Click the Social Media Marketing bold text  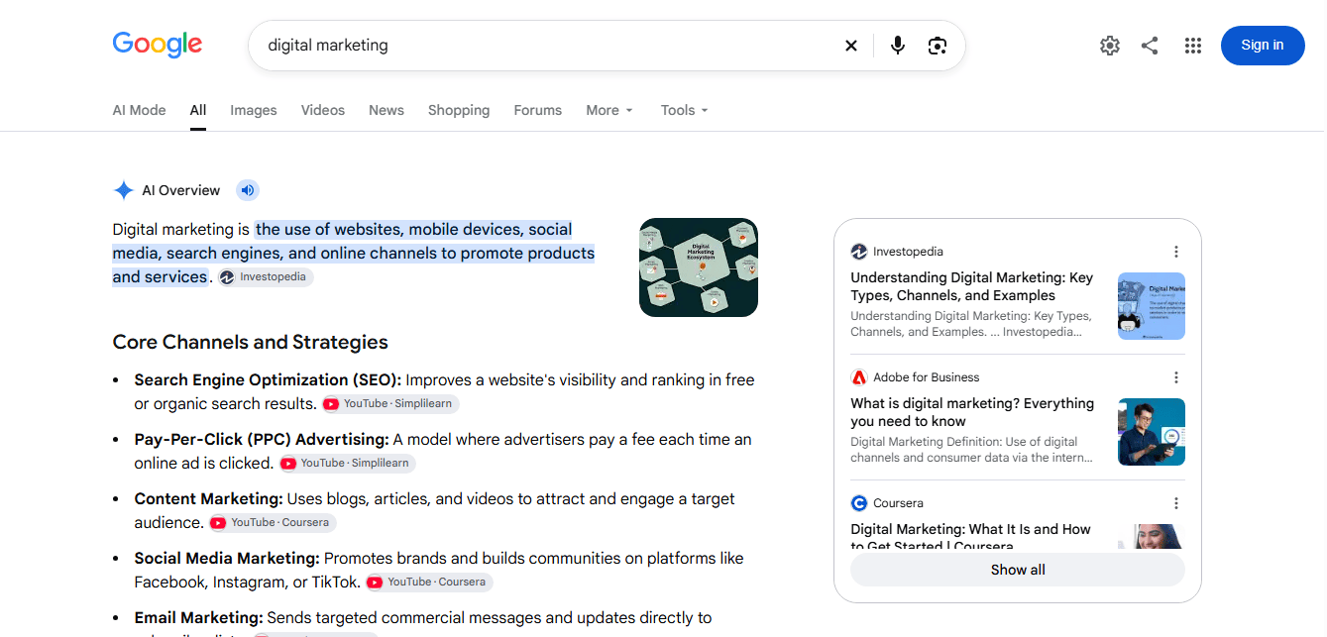227,558
